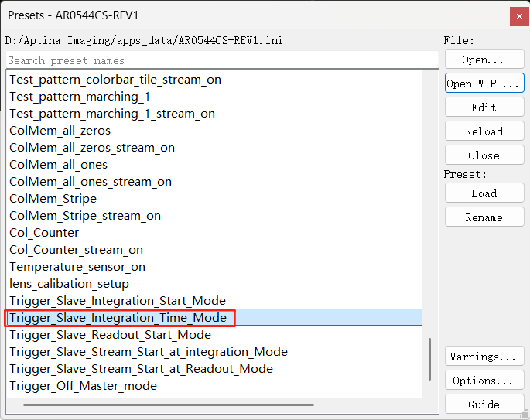This screenshot has height=420, width=530.
Task: Click the Edit button
Action: (484, 108)
